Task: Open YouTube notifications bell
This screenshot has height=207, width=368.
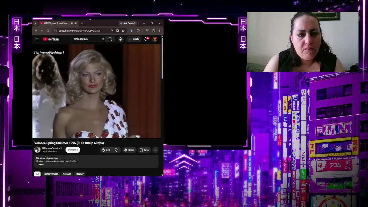Action: [146, 39]
